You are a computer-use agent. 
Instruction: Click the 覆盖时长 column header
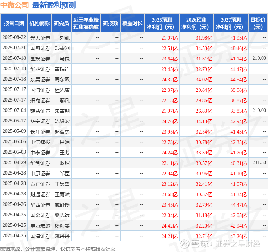pyautogui.click(x=132, y=23)
